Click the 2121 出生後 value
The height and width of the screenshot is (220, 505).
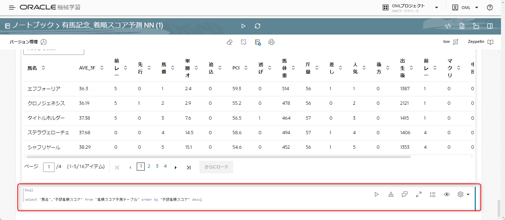click(x=404, y=103)
